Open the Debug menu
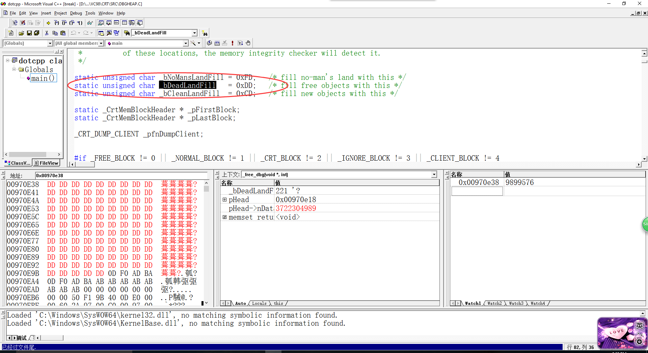 [76, 13]
